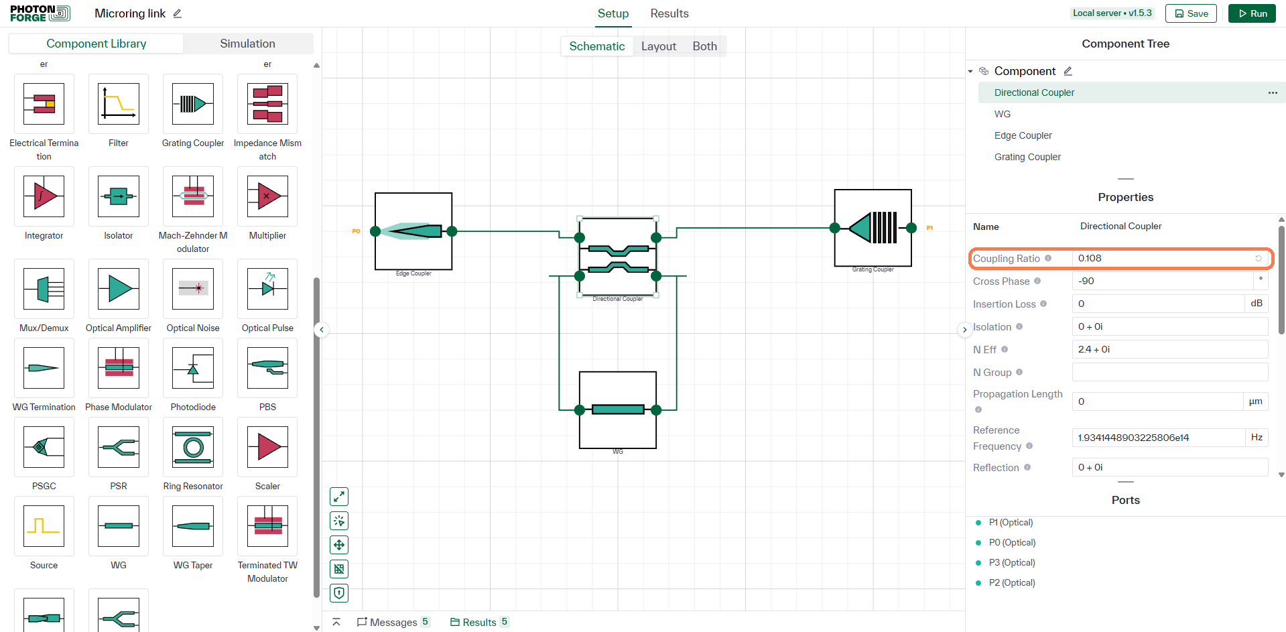
Task: Click the N Group input field
Action: [x=1170, y=372]
